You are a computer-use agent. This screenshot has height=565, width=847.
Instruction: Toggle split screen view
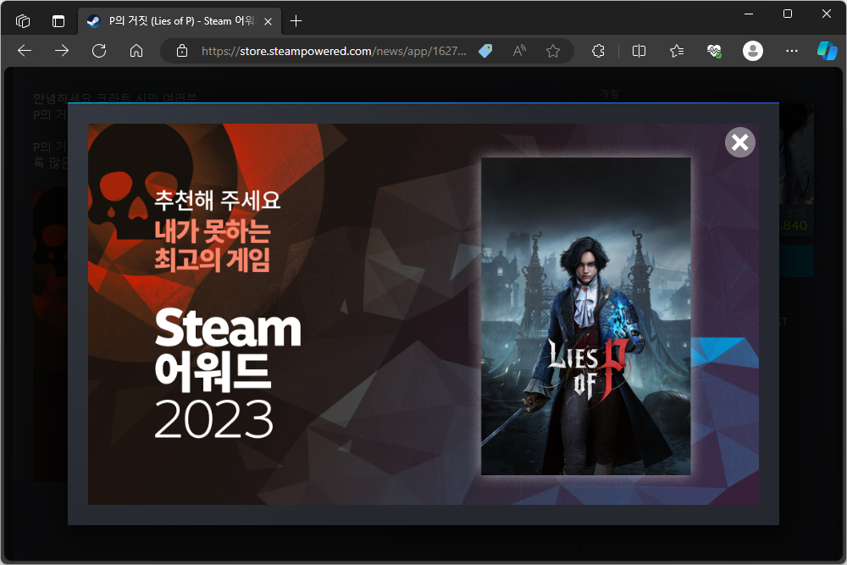(x=639, y=51)
